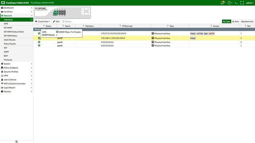Filter the Access column
Viewport: 255px width, 143px height.
tap(211, 26)
